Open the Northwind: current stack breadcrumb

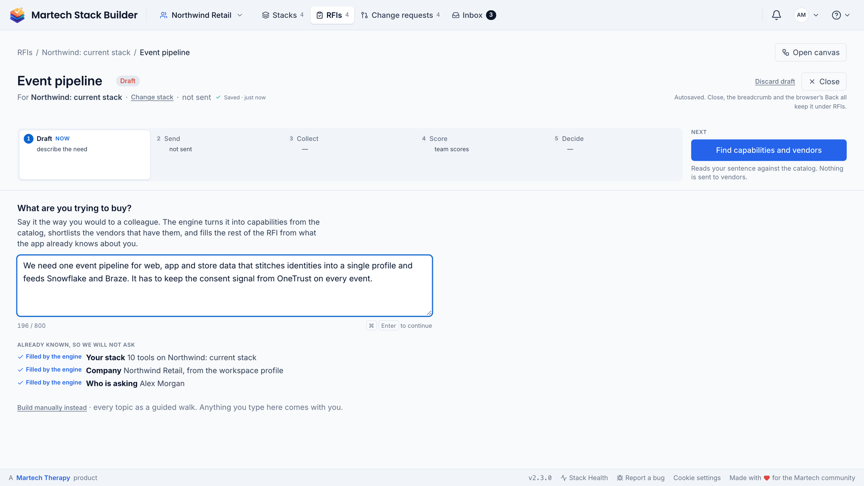pos(86,52)
